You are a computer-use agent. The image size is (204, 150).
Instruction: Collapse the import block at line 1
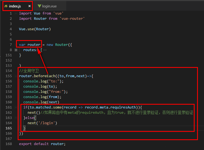[16, 13]
